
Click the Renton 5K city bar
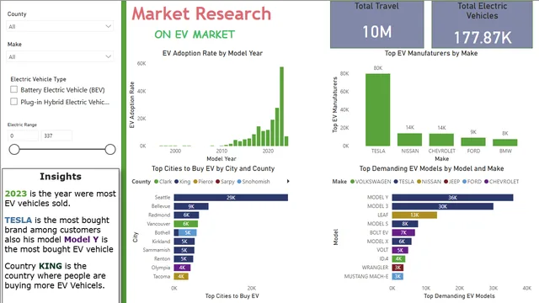(x=184, y=258)
